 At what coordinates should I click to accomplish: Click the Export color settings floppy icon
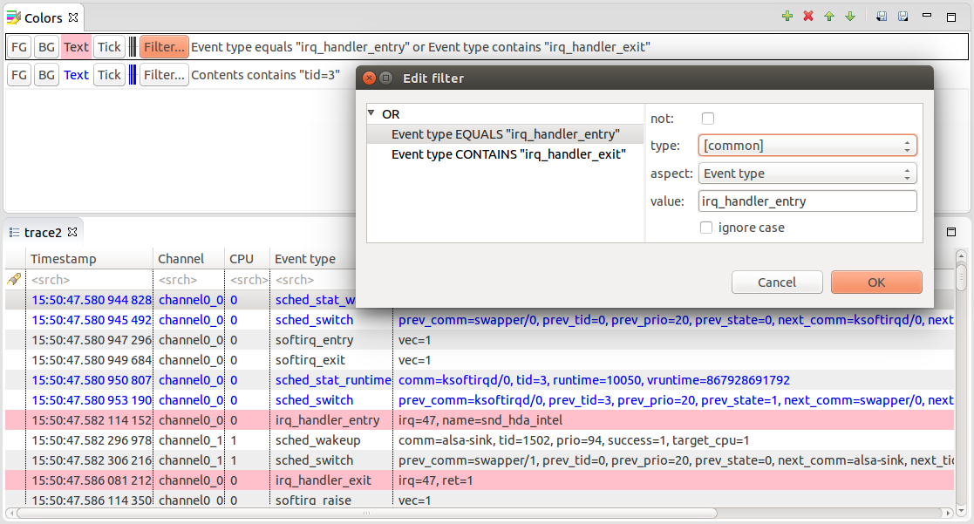coord(903,17)
